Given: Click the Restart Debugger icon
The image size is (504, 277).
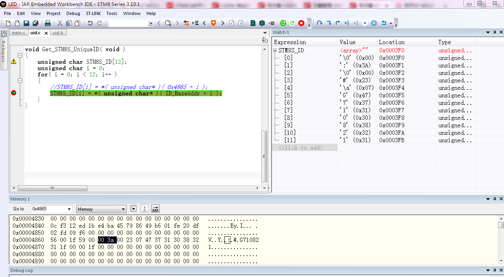Looking at the screenshot, I should pyautogui.click(x=292, y=23).
